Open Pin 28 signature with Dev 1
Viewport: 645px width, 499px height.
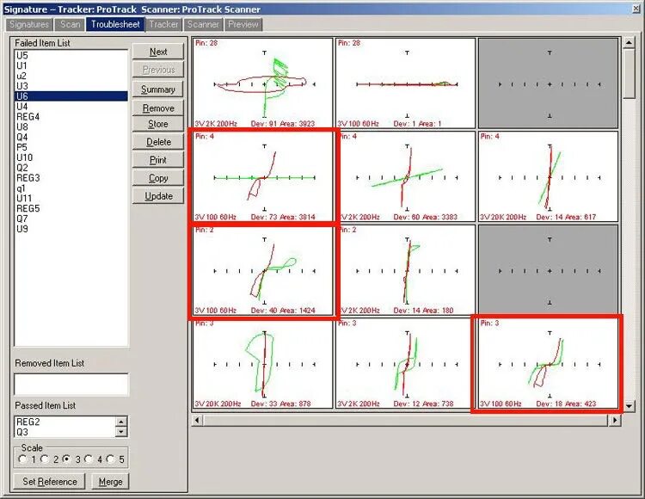click(405, 83)
